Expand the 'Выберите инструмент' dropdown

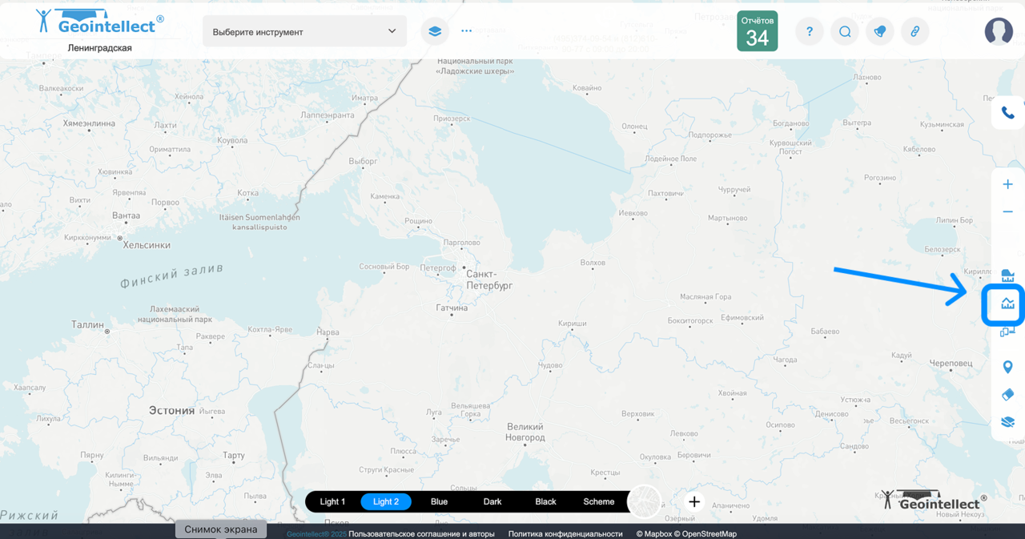point(304,32)
